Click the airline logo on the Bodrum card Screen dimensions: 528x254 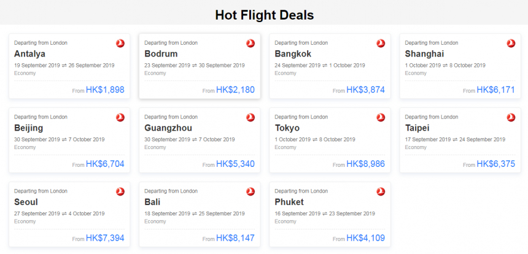[250, 44]
